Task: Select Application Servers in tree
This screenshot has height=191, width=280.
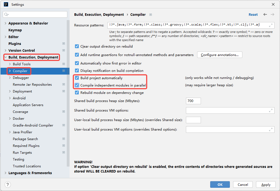Action: pyautogui.click(x=28, y=105)
